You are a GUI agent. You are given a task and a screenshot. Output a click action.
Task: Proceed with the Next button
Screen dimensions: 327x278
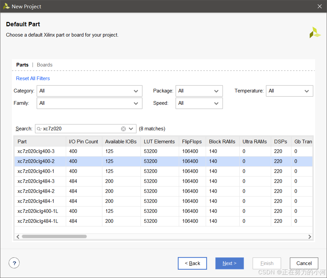229,263
